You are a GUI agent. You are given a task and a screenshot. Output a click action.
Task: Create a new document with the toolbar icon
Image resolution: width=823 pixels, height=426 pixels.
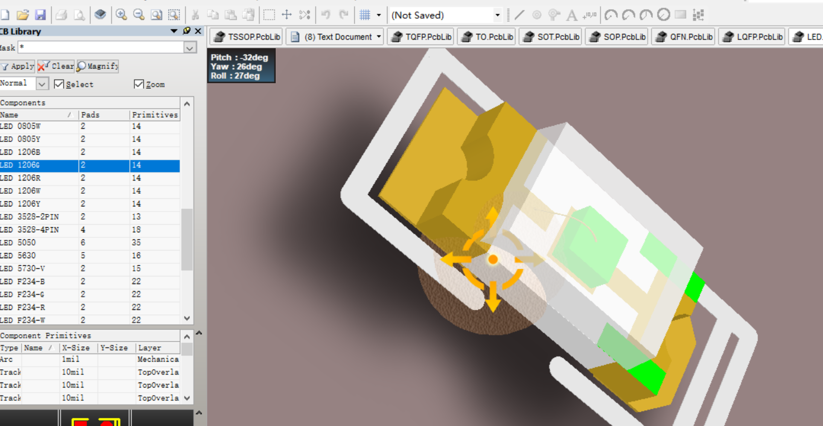point(5,15)
